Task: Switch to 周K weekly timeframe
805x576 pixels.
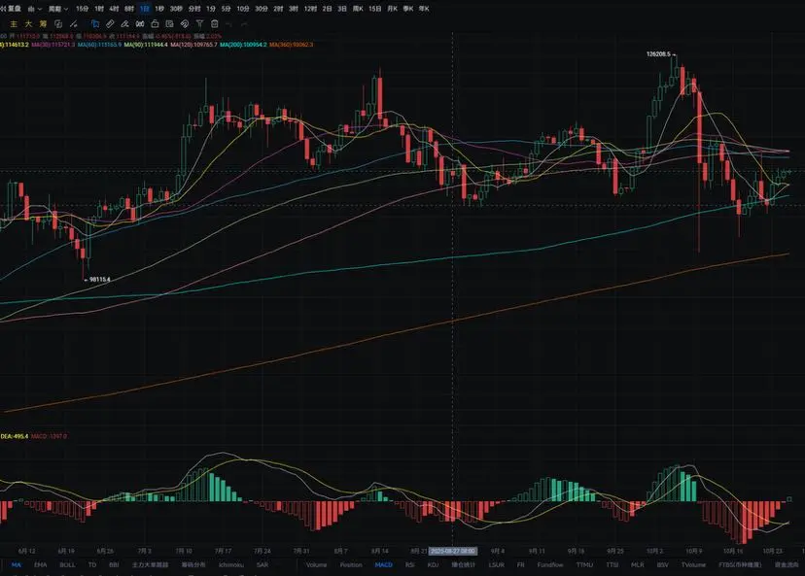Action: click(x=358, y=9)
